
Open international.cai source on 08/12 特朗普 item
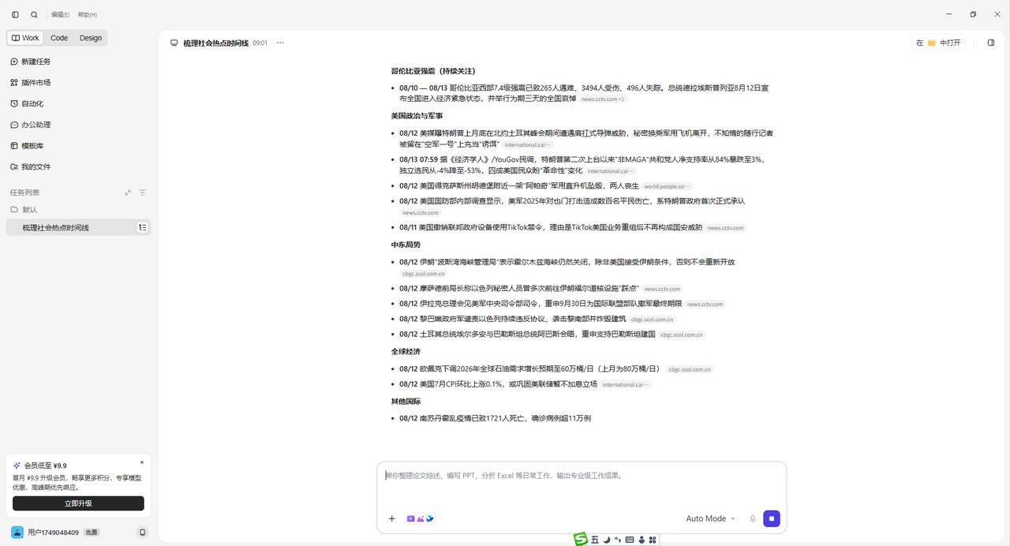[x=528, y=145]
